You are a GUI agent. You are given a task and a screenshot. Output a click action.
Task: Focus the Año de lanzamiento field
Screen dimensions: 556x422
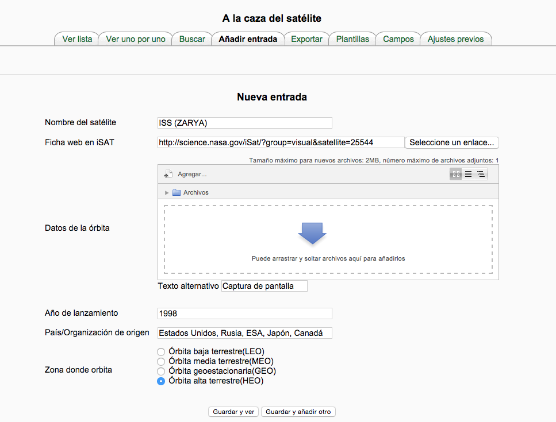point(245,313)
